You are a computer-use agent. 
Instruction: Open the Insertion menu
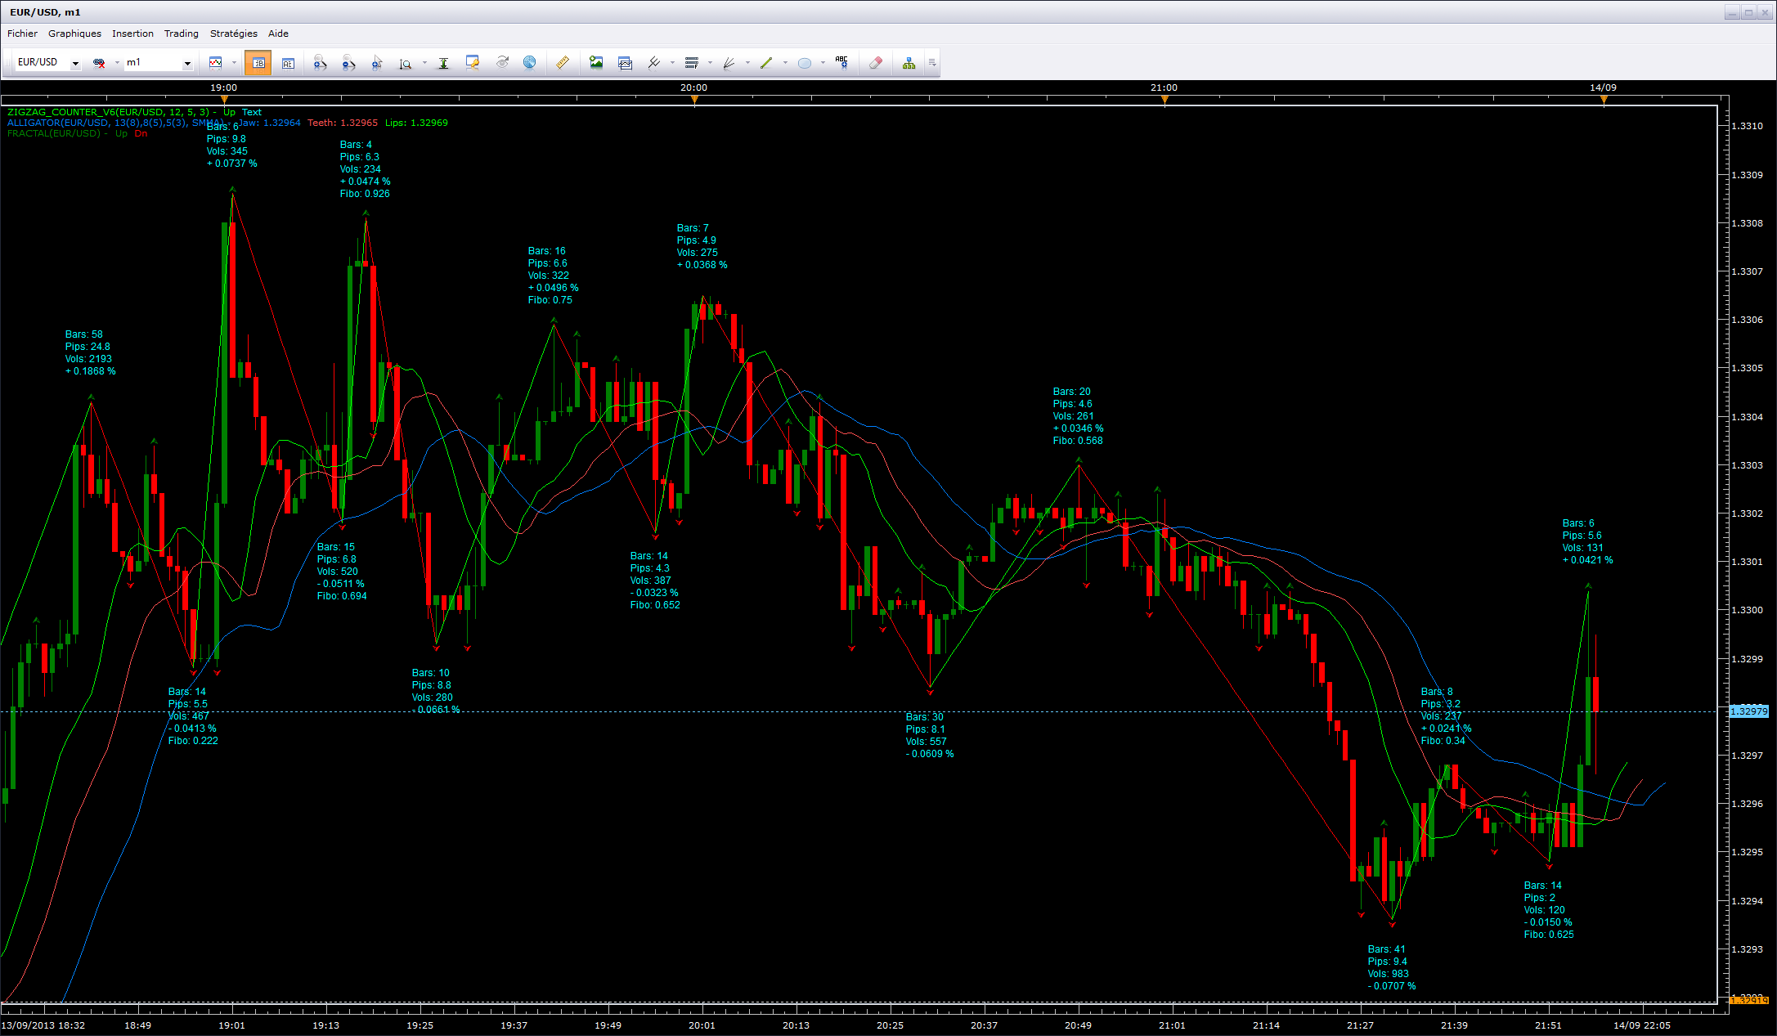[x=132, y=34]
